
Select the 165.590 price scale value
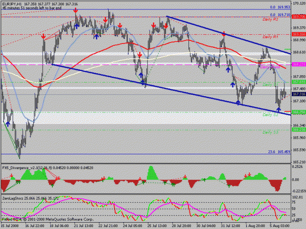[299, 150]
